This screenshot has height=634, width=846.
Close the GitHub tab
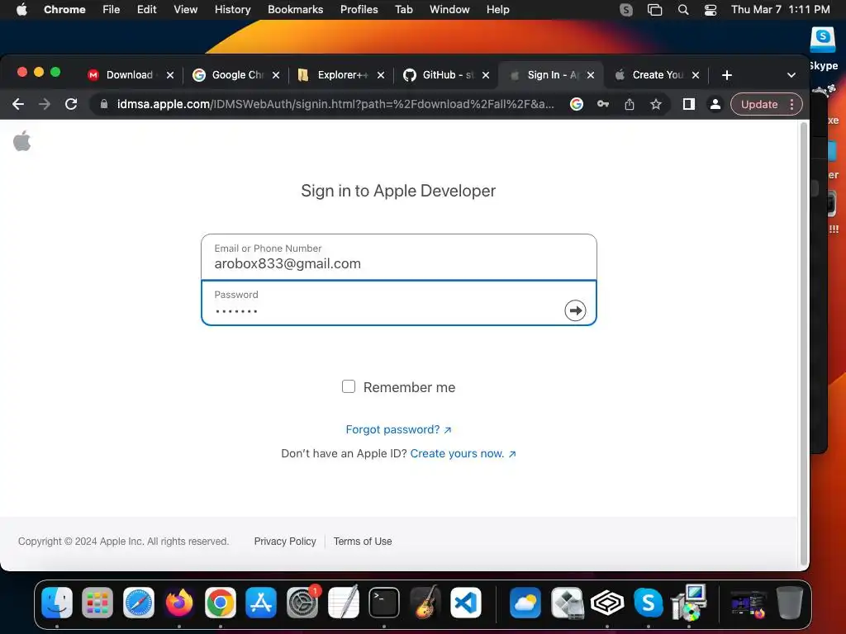[486, 75]
